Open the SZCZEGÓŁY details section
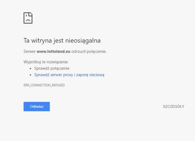The height and width of the screenshot is (141, 195). click(174, 107)
